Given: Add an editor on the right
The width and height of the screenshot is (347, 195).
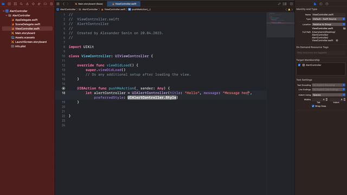Looking at the screenshot, I should point(292,4).
